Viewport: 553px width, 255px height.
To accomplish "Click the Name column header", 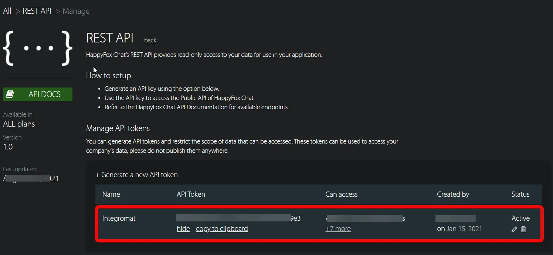I will click(x=111, y=194).
